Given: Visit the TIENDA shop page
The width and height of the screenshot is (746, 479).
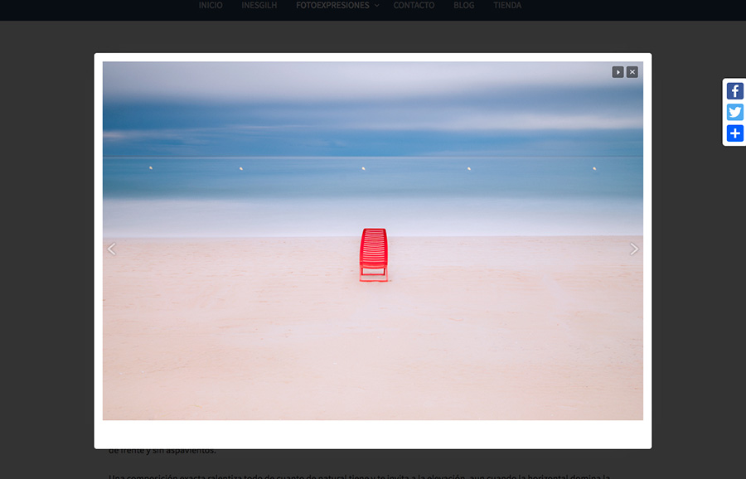Looking at the screenshot, I should pos(507,6).
